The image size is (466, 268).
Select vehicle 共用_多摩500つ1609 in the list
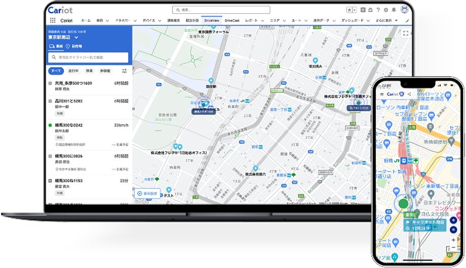[x=89, y=86]
